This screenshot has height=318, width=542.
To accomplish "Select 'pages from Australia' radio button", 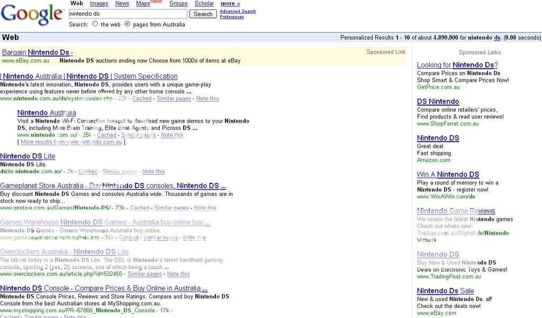I will pos(127,24).
